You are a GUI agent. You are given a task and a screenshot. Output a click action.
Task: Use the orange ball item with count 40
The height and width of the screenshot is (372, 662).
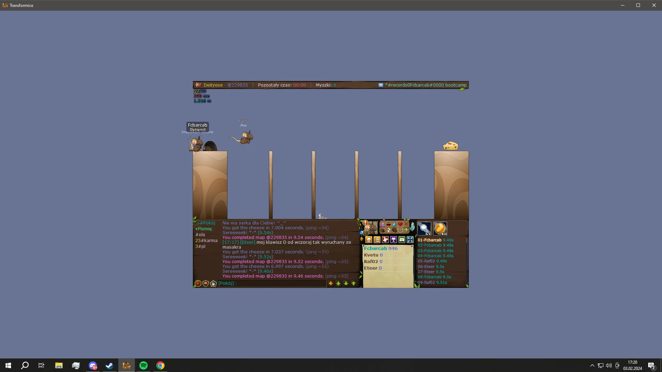pyautogui.click(x=440, y=229)
